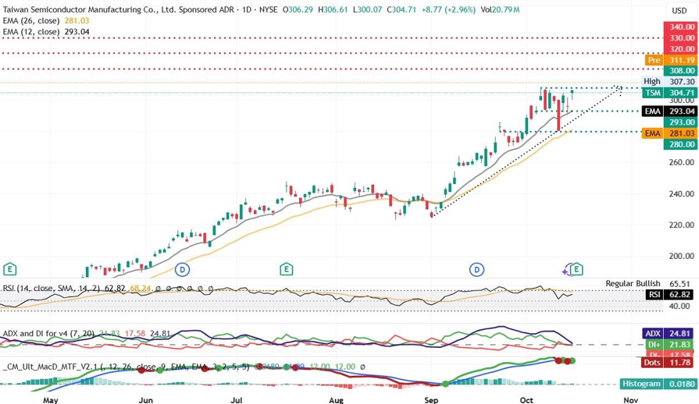
Task: Click the orange Pre-market price label
Action: click(654, 60)
